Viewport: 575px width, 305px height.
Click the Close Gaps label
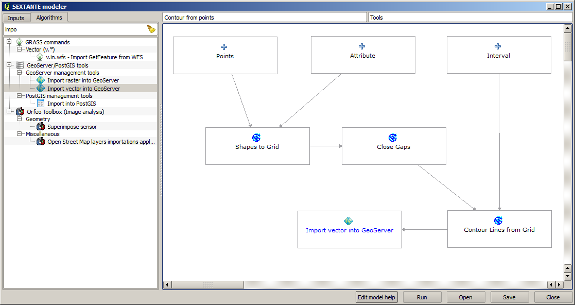(393, 147)
